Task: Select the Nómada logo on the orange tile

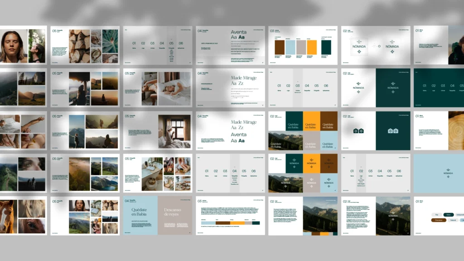Action: tap(311, 162)
